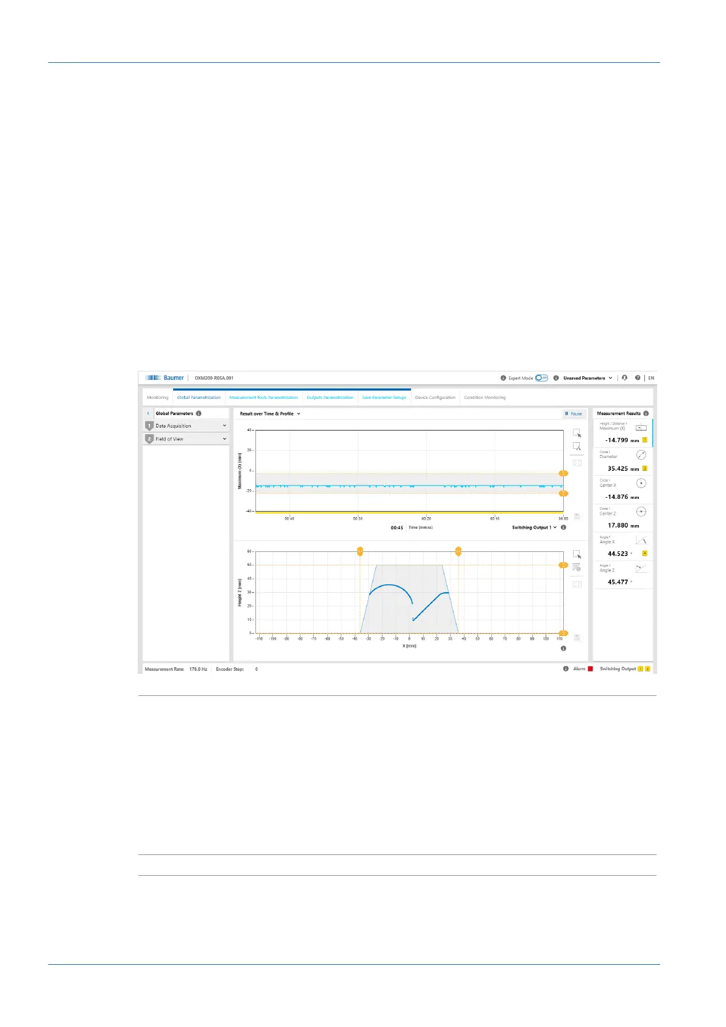This screenshot has width=726, height=1027.
Task: Activate field of view edit tool in profile chart
Action: 577,568
